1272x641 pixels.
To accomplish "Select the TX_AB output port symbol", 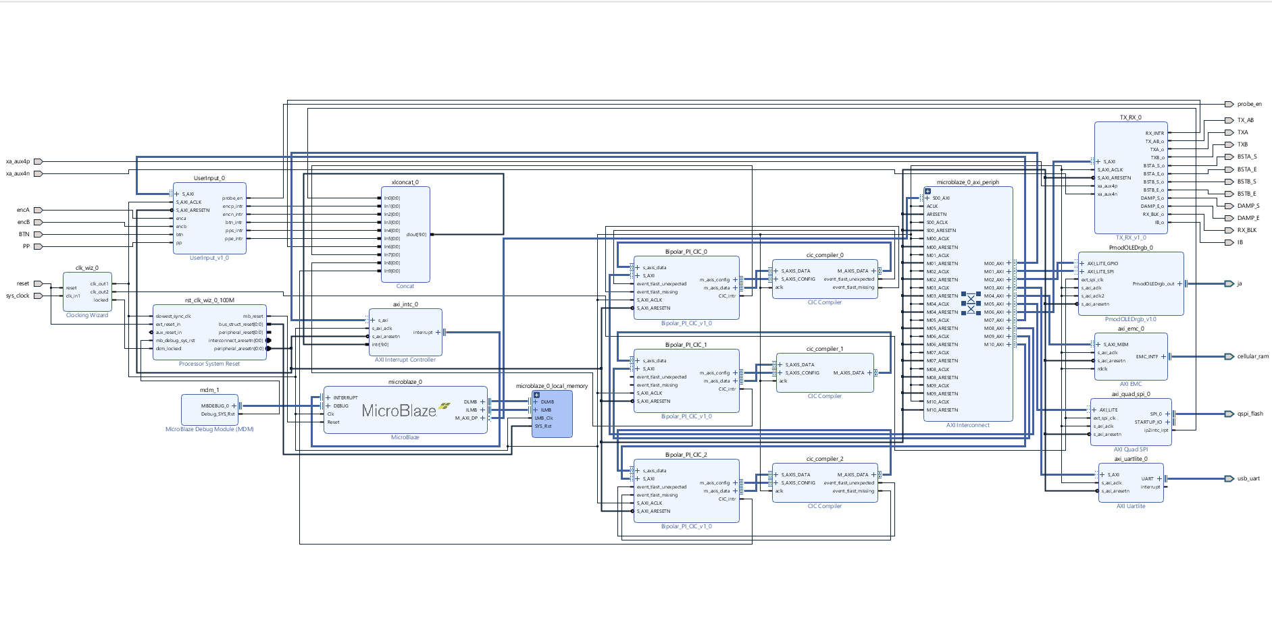I will tap(1229, 121).
